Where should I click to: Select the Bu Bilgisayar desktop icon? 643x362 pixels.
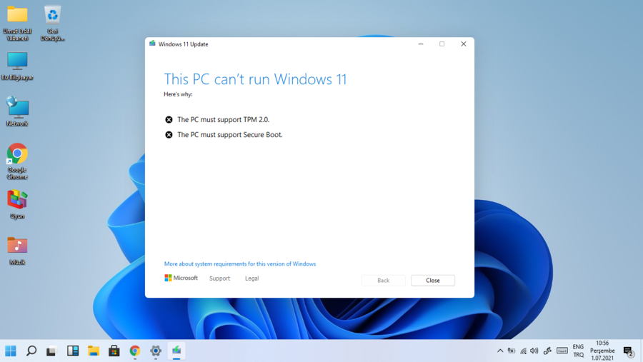17,66
